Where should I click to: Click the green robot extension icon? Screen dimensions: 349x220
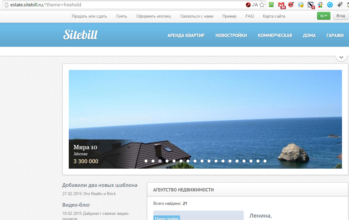(271, 5)
